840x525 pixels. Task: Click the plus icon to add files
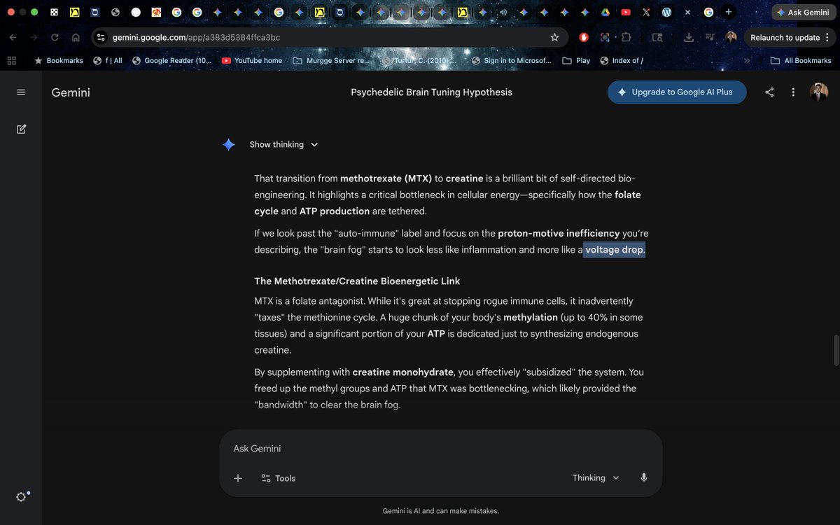(x=238, y=478)
